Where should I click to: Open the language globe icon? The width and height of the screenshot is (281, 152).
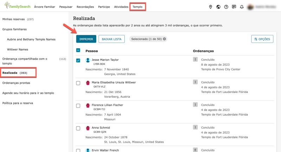pos(218,7)
